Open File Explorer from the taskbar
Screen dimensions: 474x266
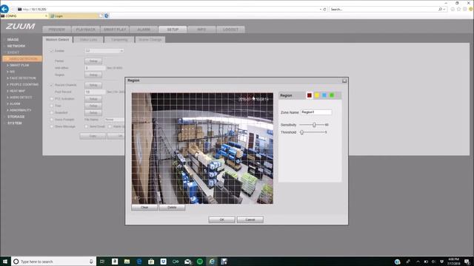point(127,262)
